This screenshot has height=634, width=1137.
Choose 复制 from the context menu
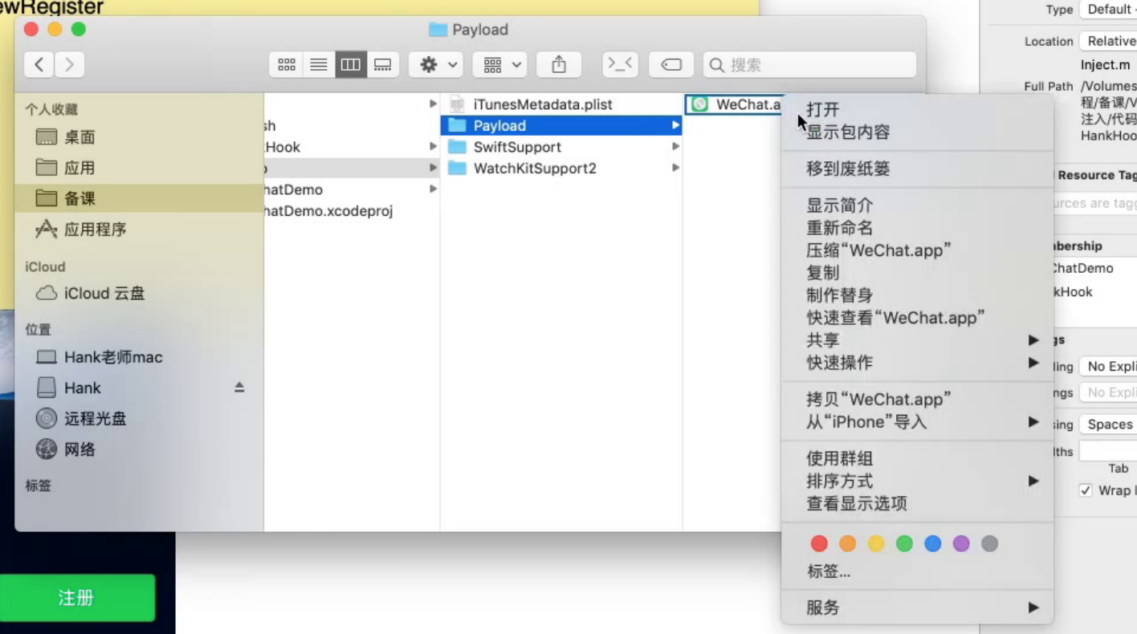pos(917,273)
